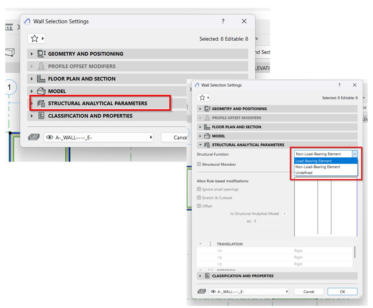Toggle the Stretch & Cutback checkbox

199,198
